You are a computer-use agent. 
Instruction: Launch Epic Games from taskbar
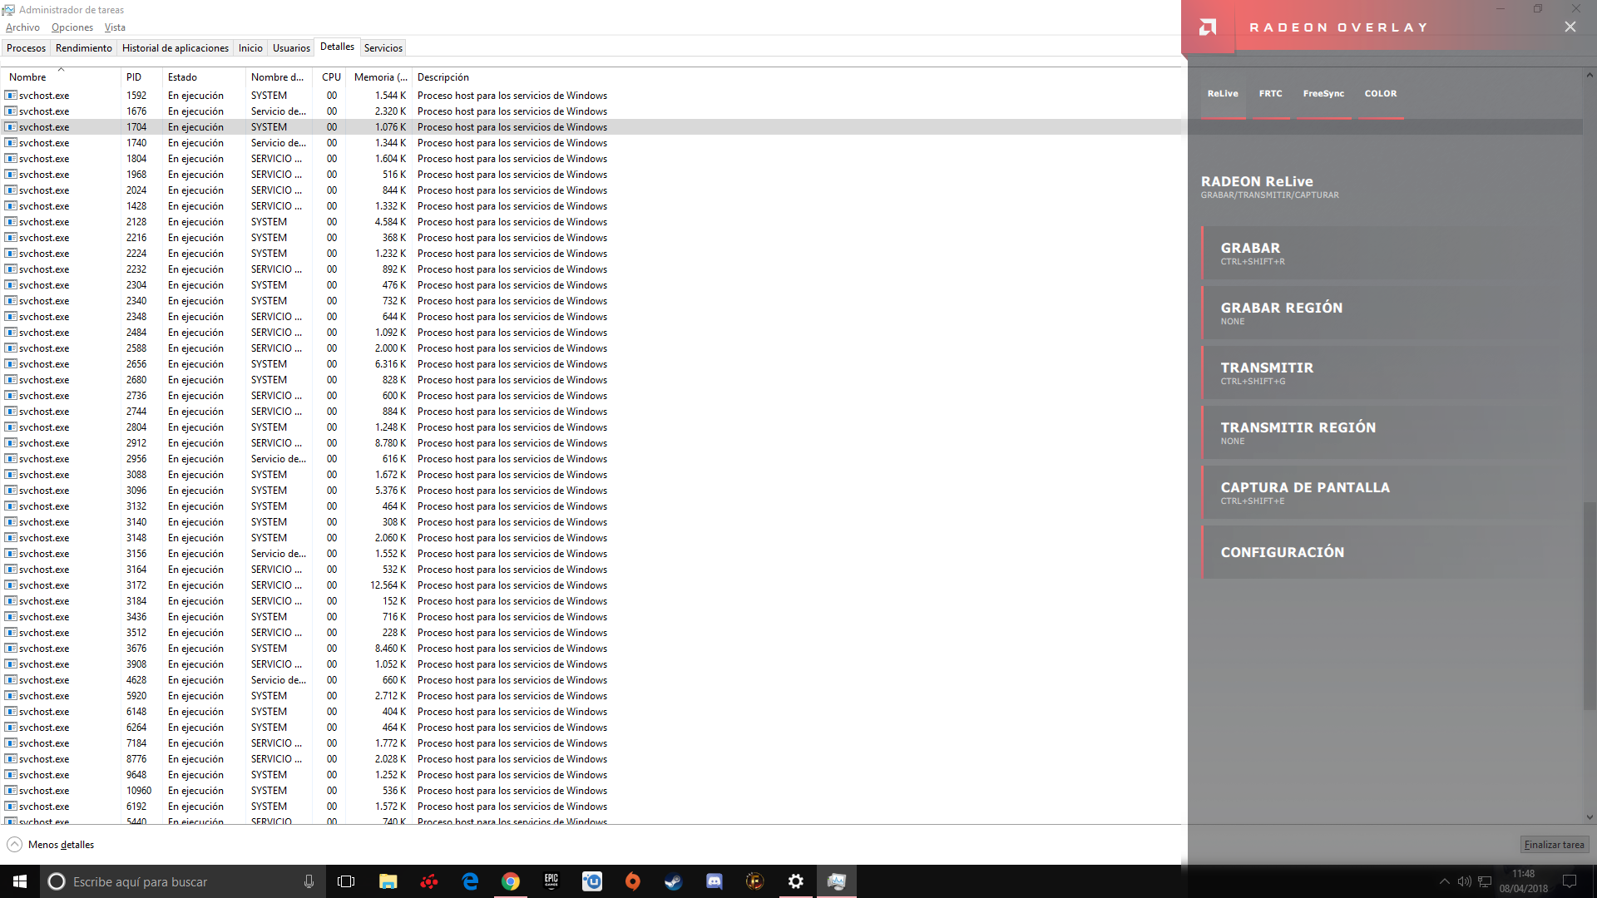[x=551, y=881]
